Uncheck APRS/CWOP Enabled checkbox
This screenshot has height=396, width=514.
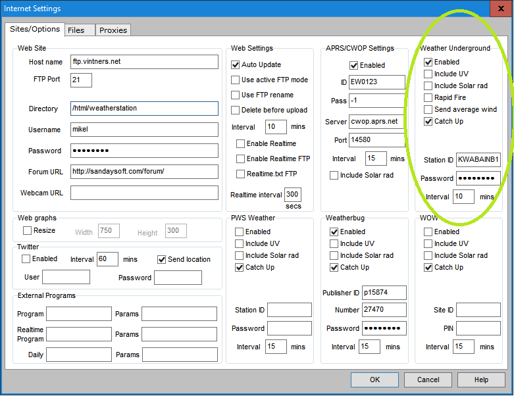(x=354, y=66)
